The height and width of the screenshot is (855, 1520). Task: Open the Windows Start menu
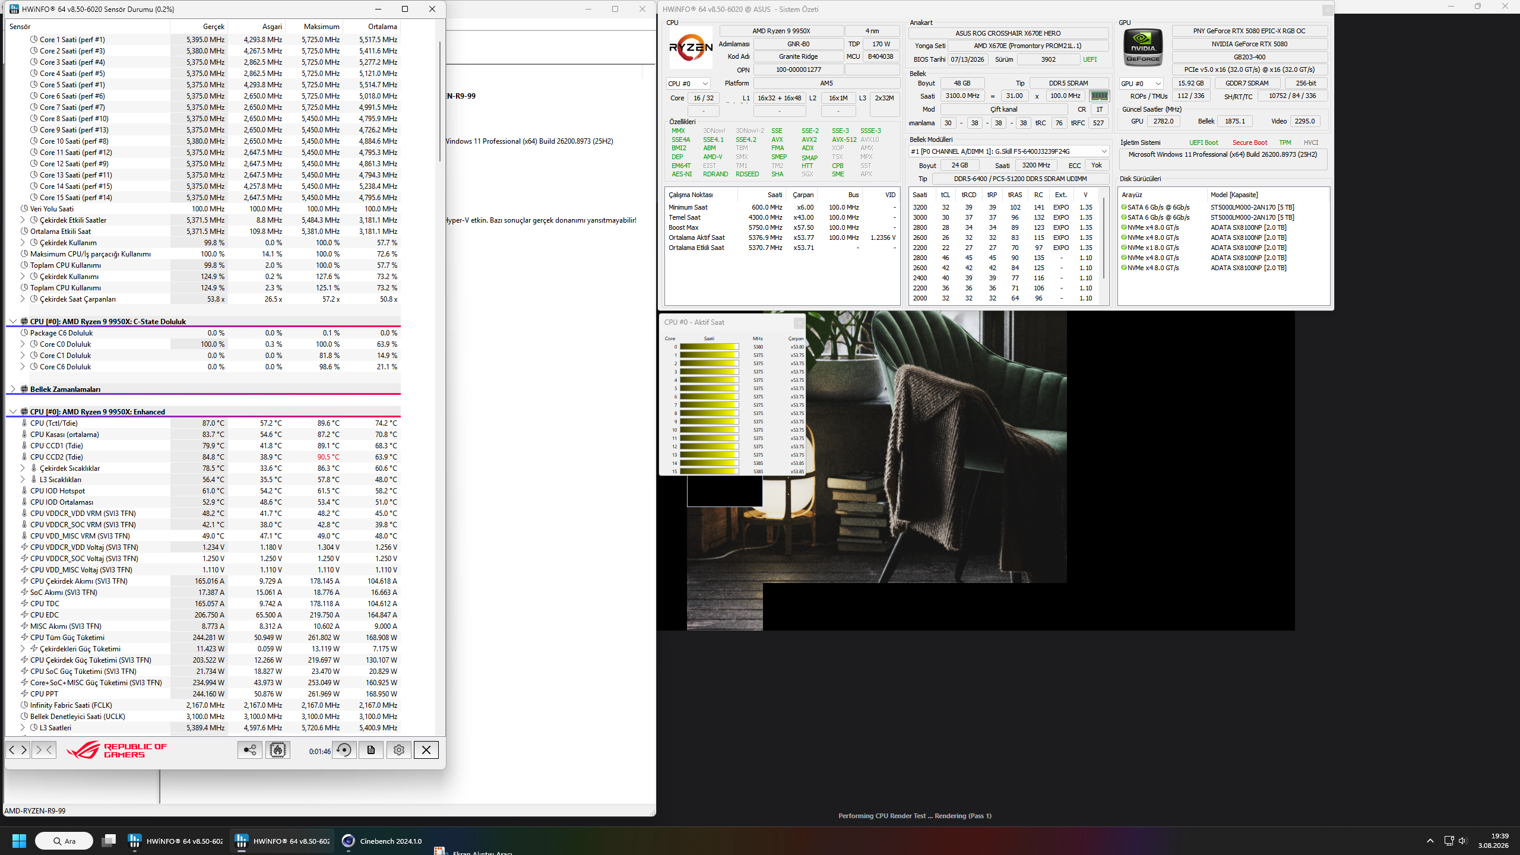click(19, 841)
